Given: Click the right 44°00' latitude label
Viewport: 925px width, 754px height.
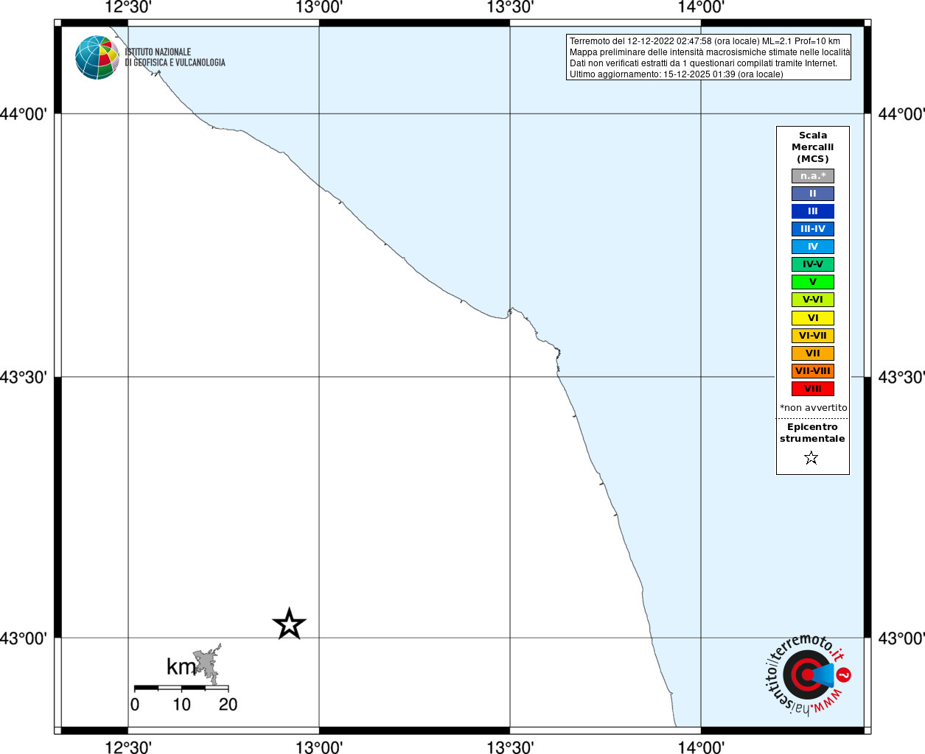Looking at the screenshot, I should coord(901,114).
